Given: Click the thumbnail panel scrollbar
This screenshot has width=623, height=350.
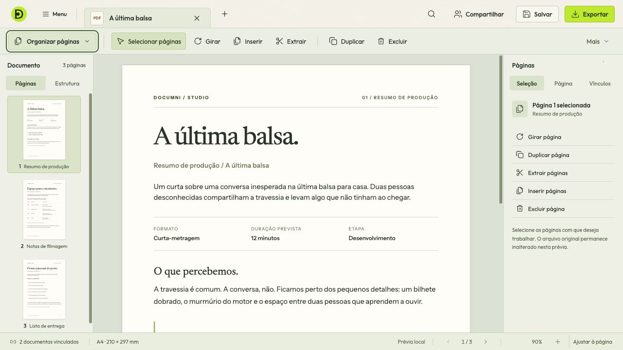Looking at the screenshot, I should [x=91, y=209].
